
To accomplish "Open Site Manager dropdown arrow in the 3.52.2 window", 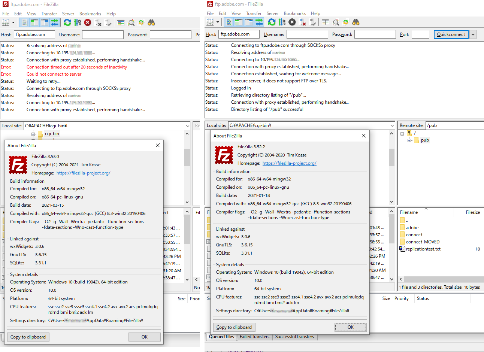I will [x=218, y=22].
